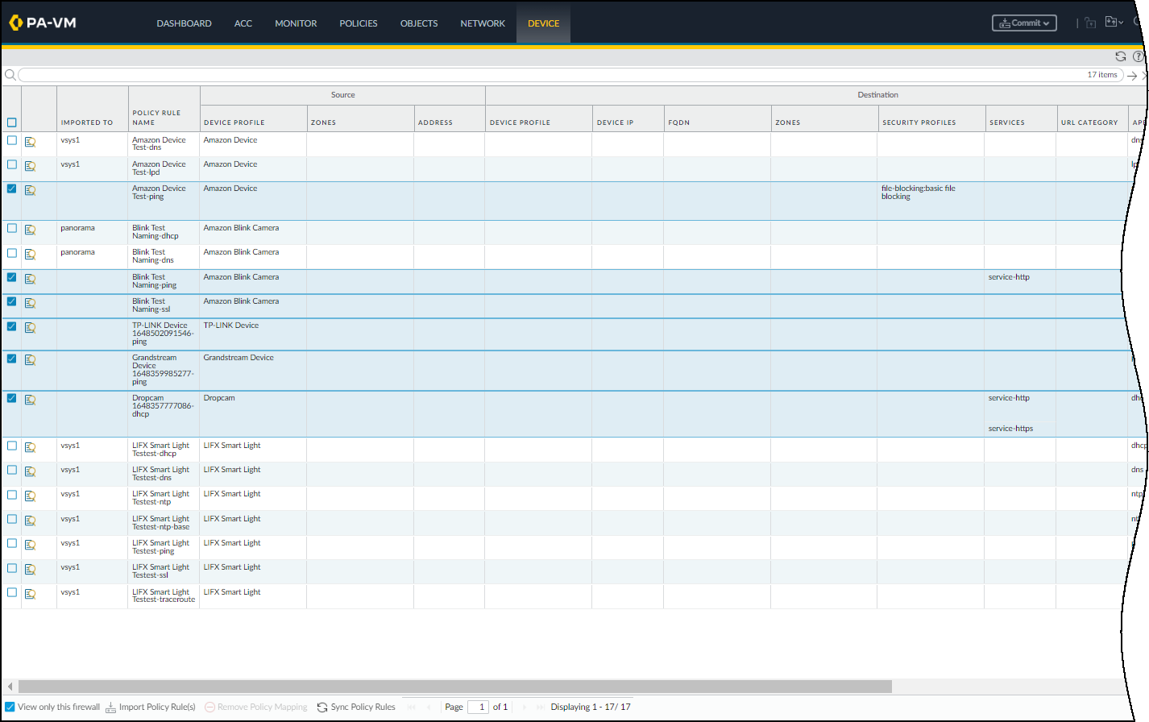Click the PA-VM logo
The width and height of the screenshot is (1149, 722).
43,23
